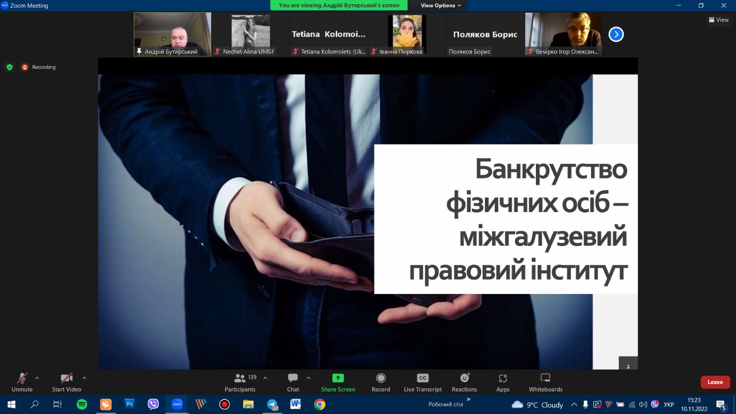This screenshot has width=736, height=414.
Task: Open Viber from the taskbar
Action: (x=153, y=404)
